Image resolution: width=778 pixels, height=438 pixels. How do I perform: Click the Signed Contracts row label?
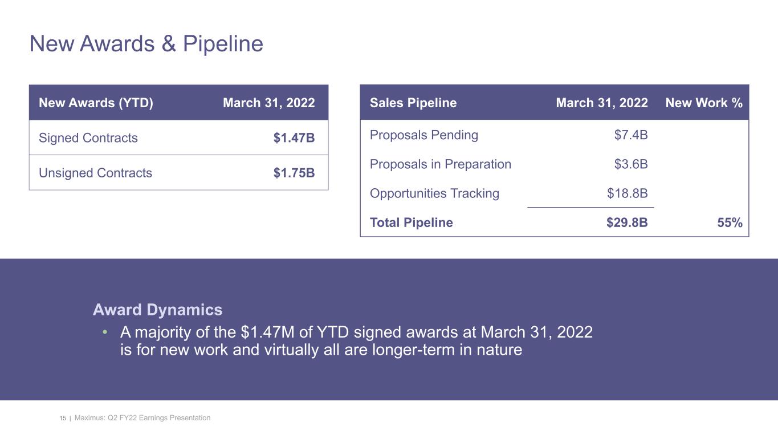88,138
